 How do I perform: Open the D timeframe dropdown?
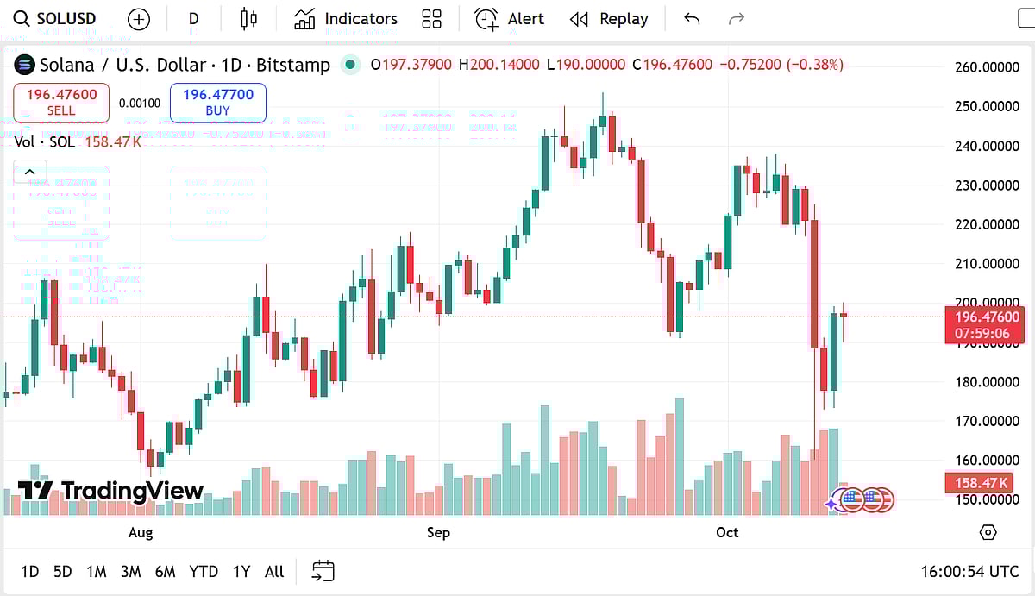pos(193,18)
